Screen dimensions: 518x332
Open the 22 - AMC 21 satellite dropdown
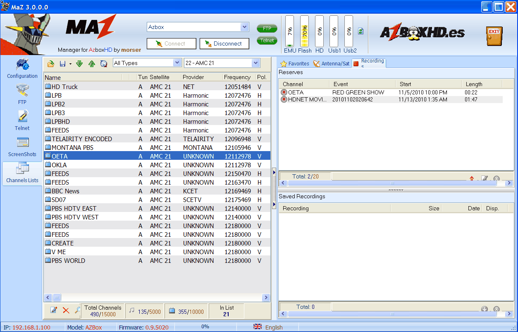[x=256, y=63]
